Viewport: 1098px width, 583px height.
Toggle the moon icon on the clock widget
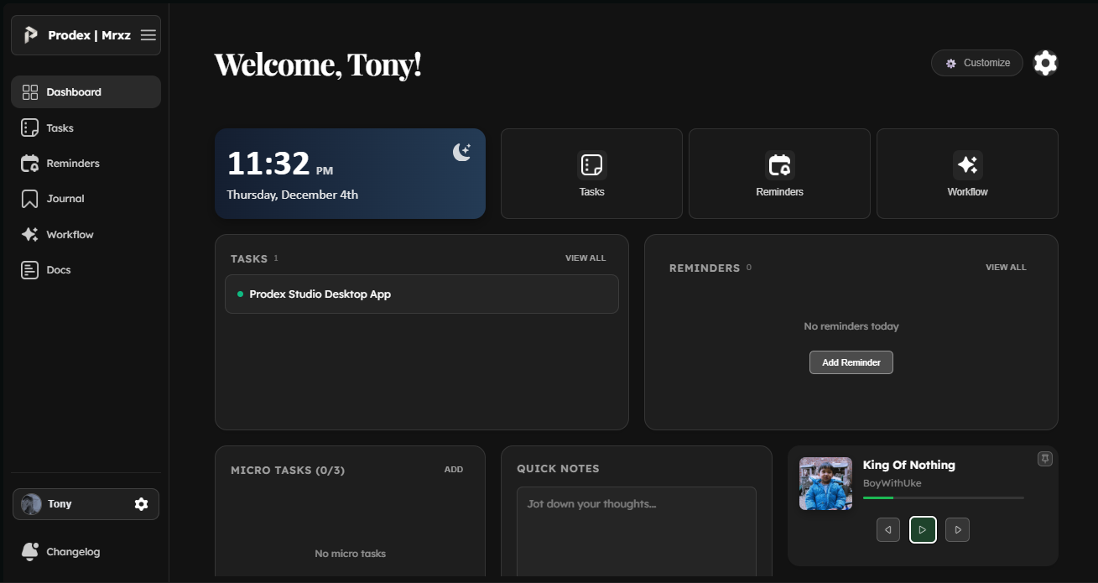point(462,152)
